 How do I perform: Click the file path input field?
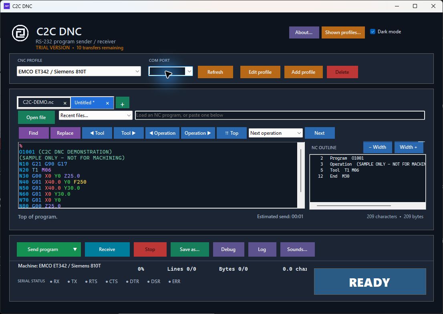[x=280, y=115]
